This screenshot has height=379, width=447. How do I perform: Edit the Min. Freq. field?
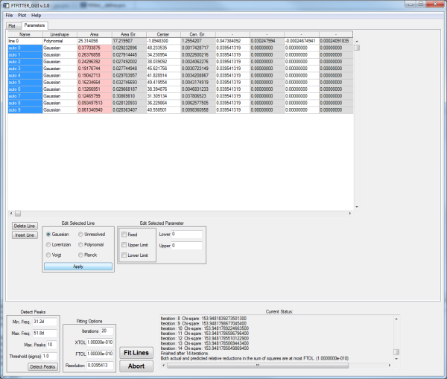[45, 322]
